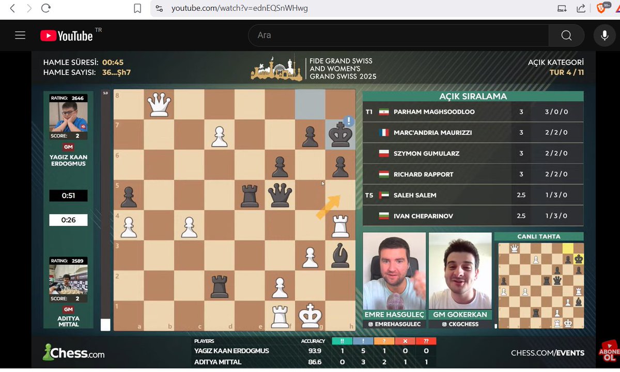The height and width of the screenshot is (372, 620).
Task: Click the 'PARHAM MAGHSOODLOO' standings row
Action: (x=473, y=112)
